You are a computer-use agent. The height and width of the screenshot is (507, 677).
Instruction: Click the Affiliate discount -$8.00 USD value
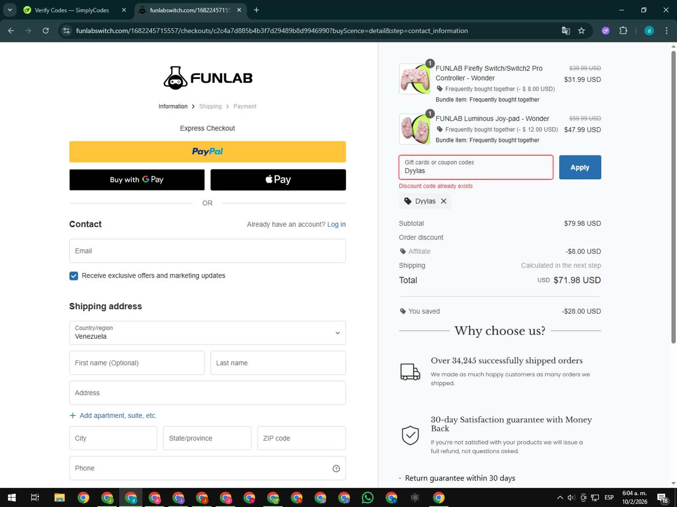click(x=583, y=251)
